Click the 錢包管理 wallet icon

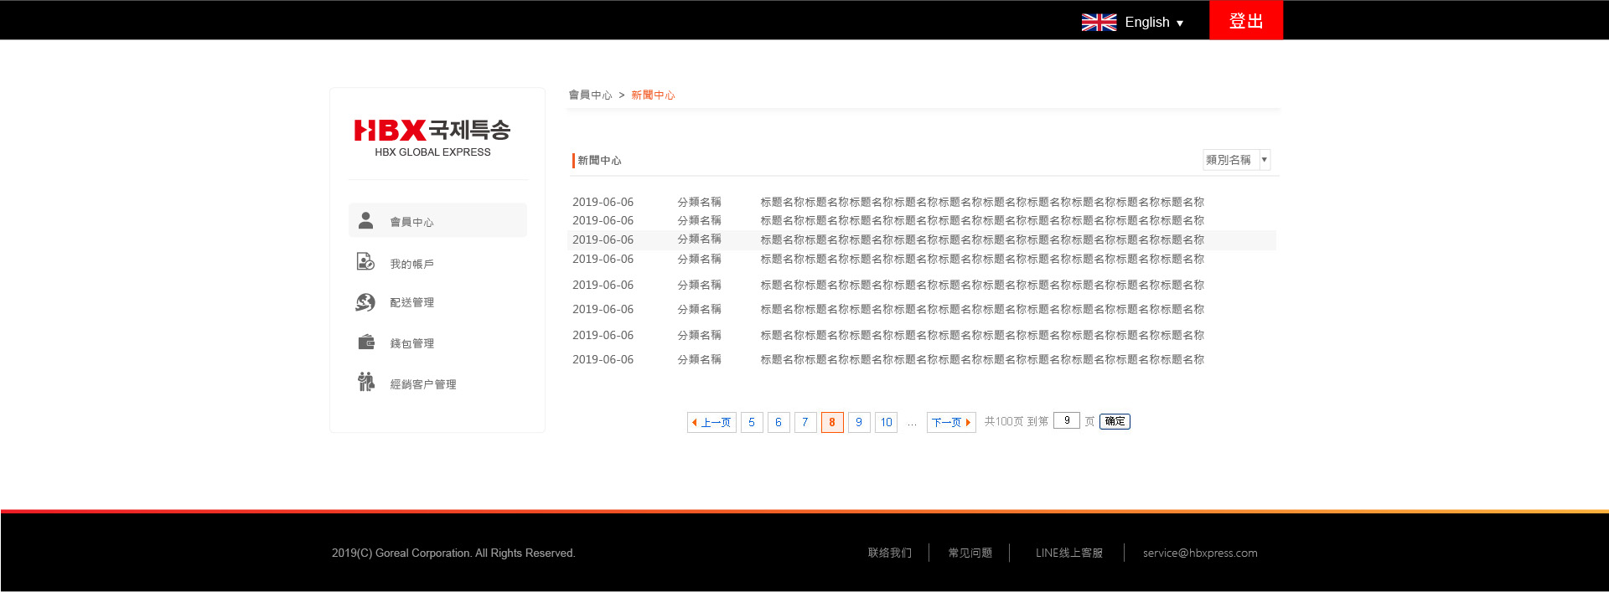click(365, 342)
